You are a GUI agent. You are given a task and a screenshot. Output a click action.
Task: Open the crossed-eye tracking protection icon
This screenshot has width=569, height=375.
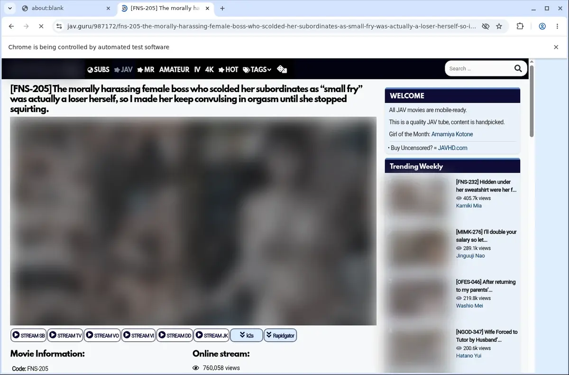(486, 27)
